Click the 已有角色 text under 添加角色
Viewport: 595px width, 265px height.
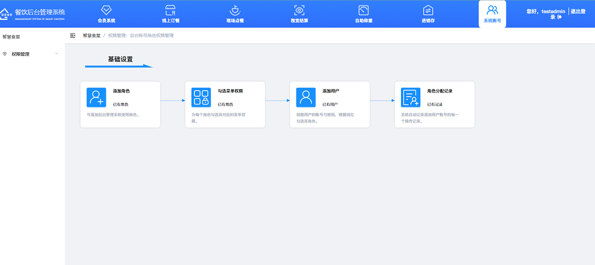pyautogui.click(x=120, y=104)
